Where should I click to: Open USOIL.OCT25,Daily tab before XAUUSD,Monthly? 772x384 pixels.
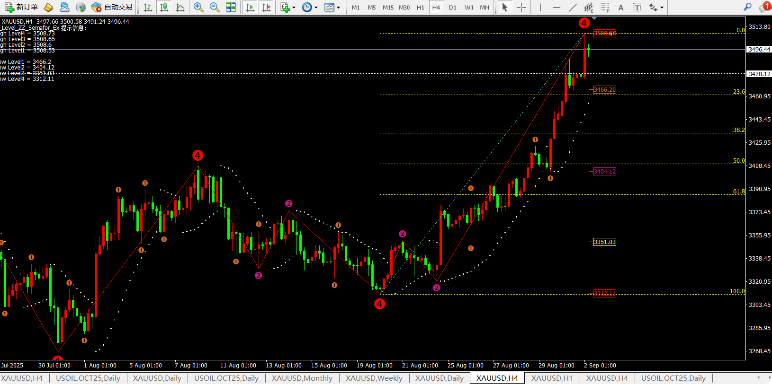pos(226,378)
